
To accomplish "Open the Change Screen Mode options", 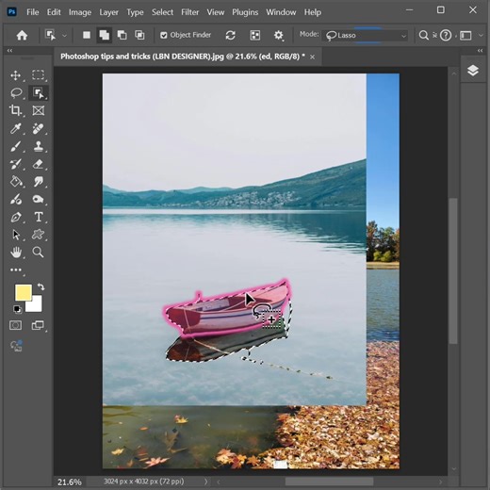I will [38, 325].
